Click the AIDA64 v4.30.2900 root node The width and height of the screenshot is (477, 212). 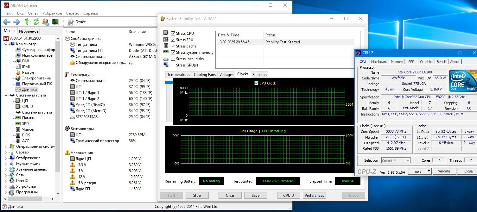[22, 38]
